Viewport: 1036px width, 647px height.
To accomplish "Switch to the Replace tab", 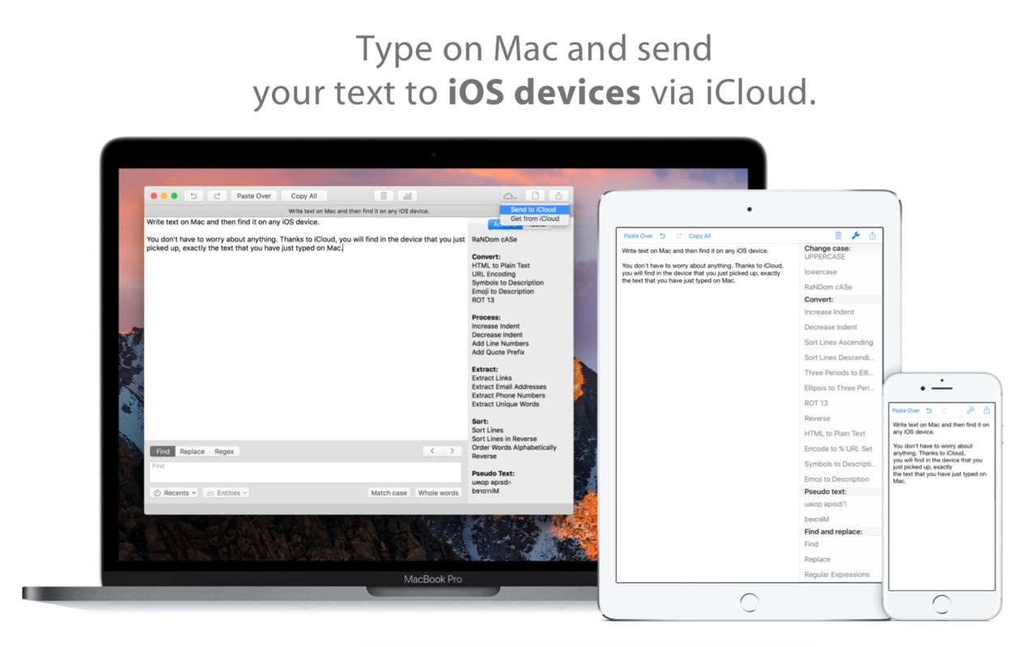I will pos(193,451).
